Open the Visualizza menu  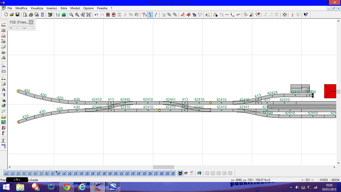[x=37, y=8]
